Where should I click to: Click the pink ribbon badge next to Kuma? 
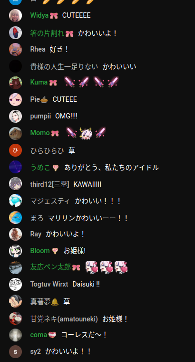(x=53, y=83)
